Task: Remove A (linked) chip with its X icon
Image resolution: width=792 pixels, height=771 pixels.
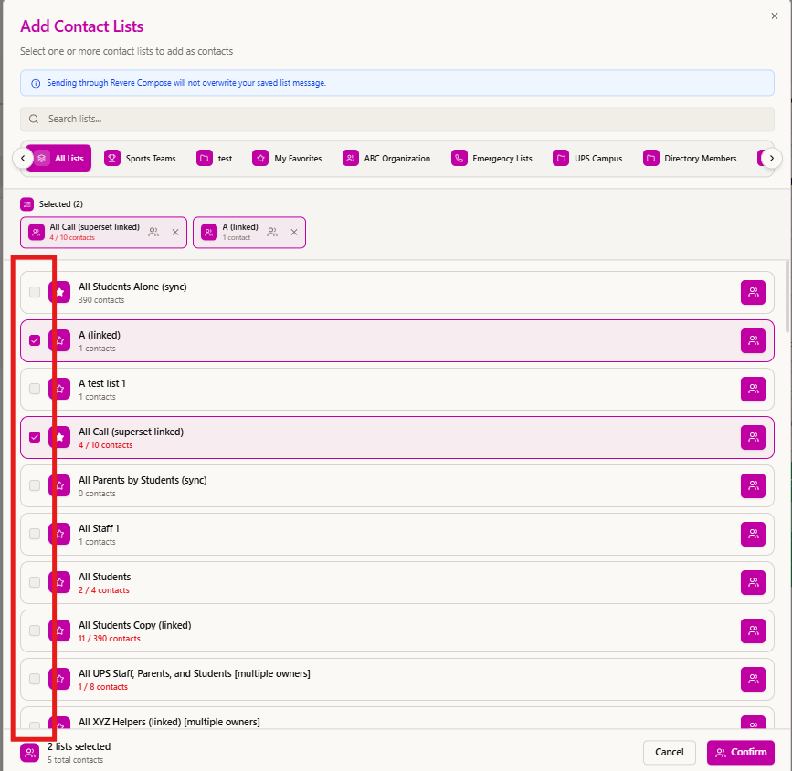Action: point(294,232)
